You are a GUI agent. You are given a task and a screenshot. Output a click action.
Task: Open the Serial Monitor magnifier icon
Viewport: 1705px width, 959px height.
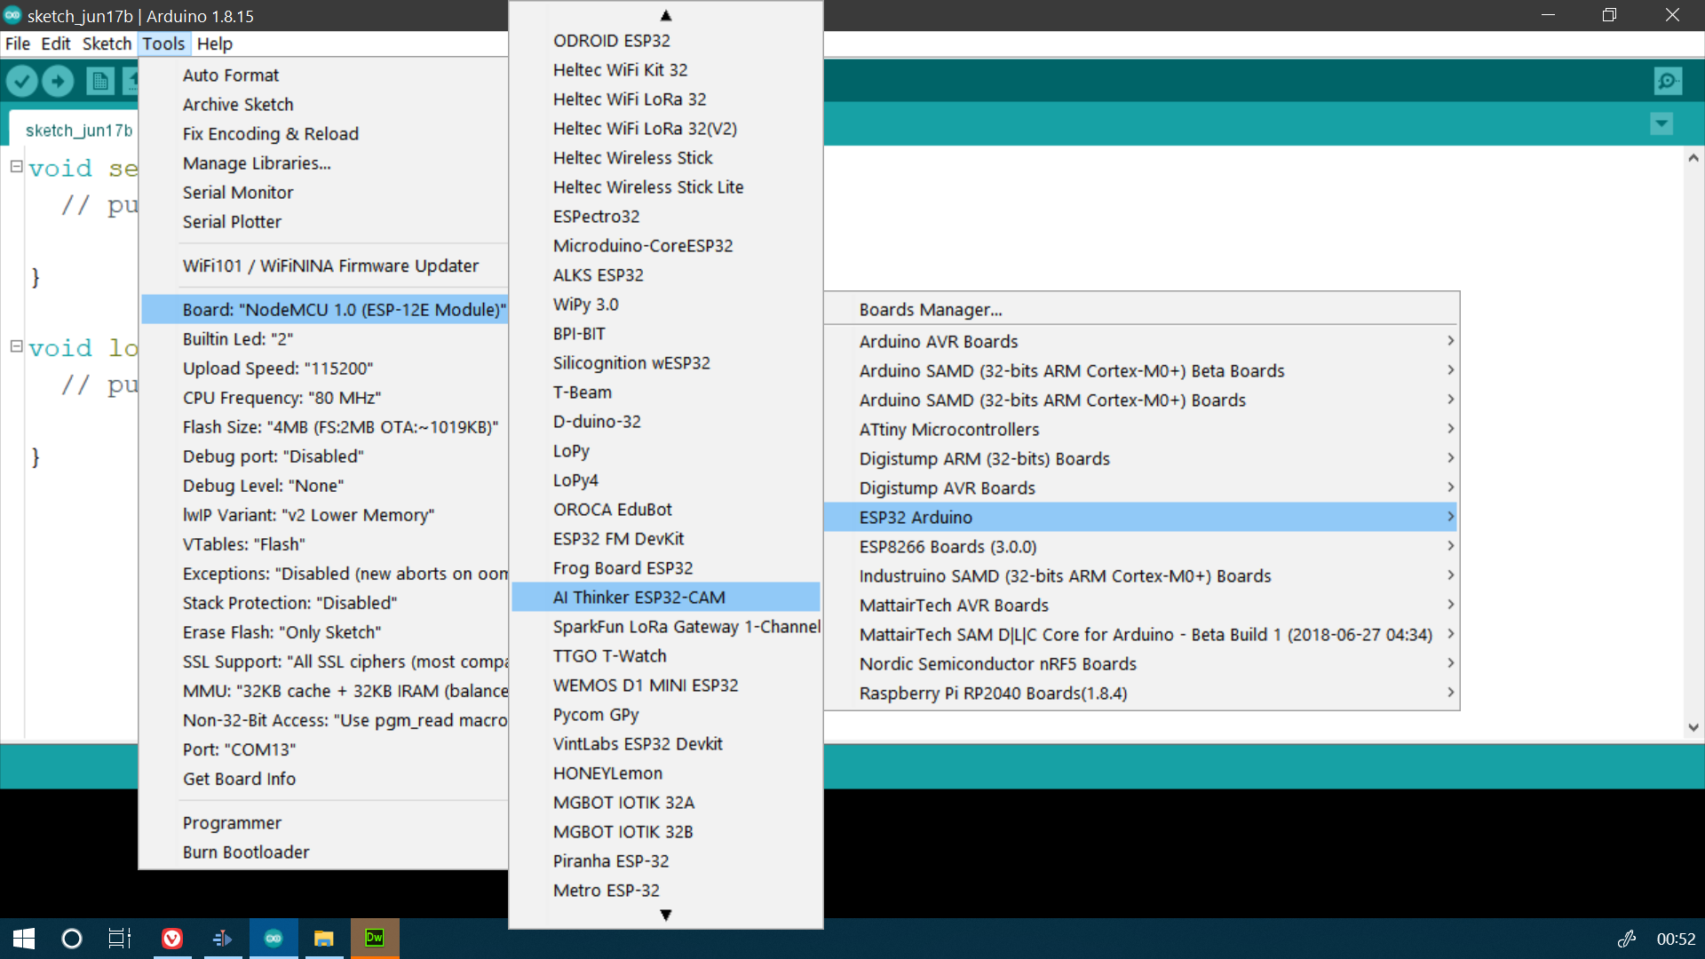1668,82
